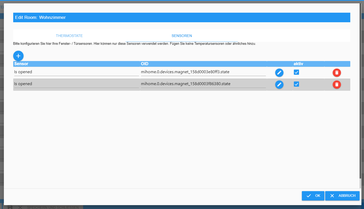
Task: Edit sensor magnet_158d0003e80ff3 with pencil icon
Action: [279, 73]
